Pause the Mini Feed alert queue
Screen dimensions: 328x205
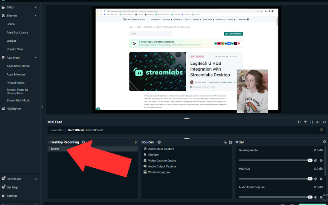tap(312, 122)
